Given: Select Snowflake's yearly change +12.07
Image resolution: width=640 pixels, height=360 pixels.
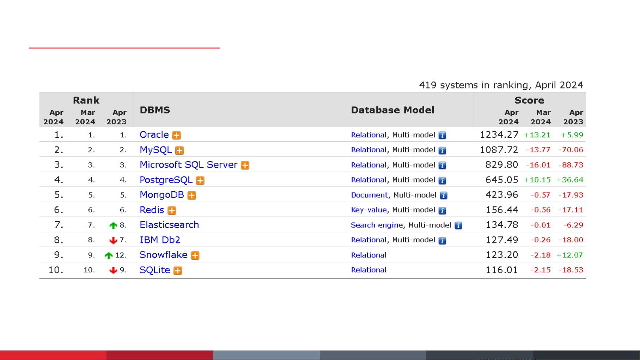Looking at the screenshot, I should (570, 255).
